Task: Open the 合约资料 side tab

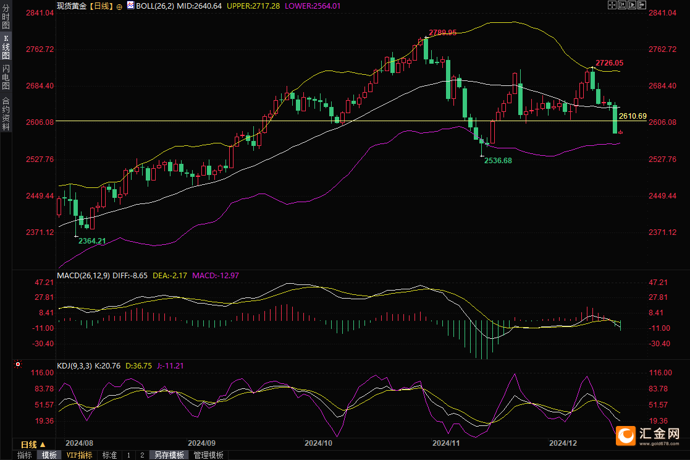Action: tap(6, 113)
